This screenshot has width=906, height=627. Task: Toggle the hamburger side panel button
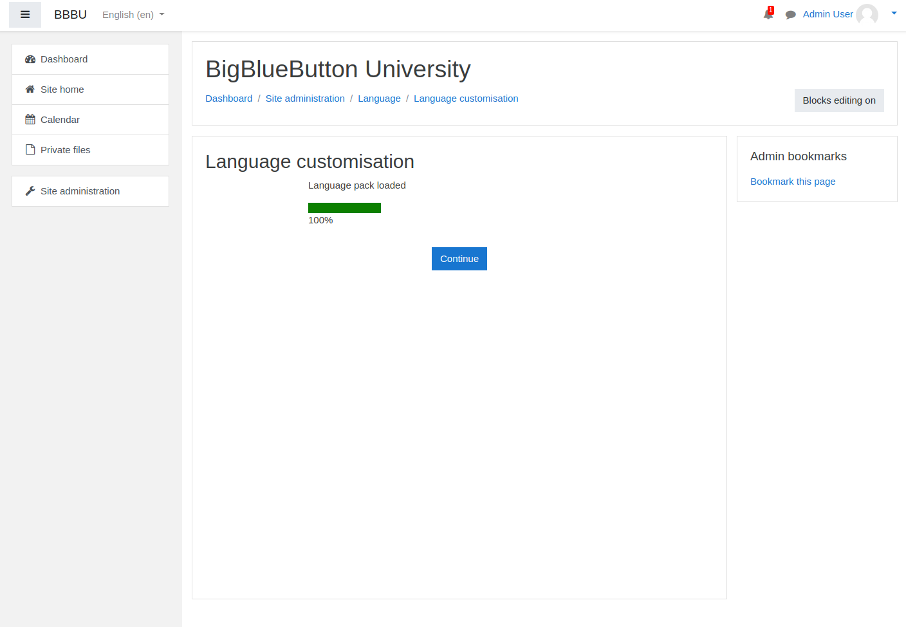25,14
